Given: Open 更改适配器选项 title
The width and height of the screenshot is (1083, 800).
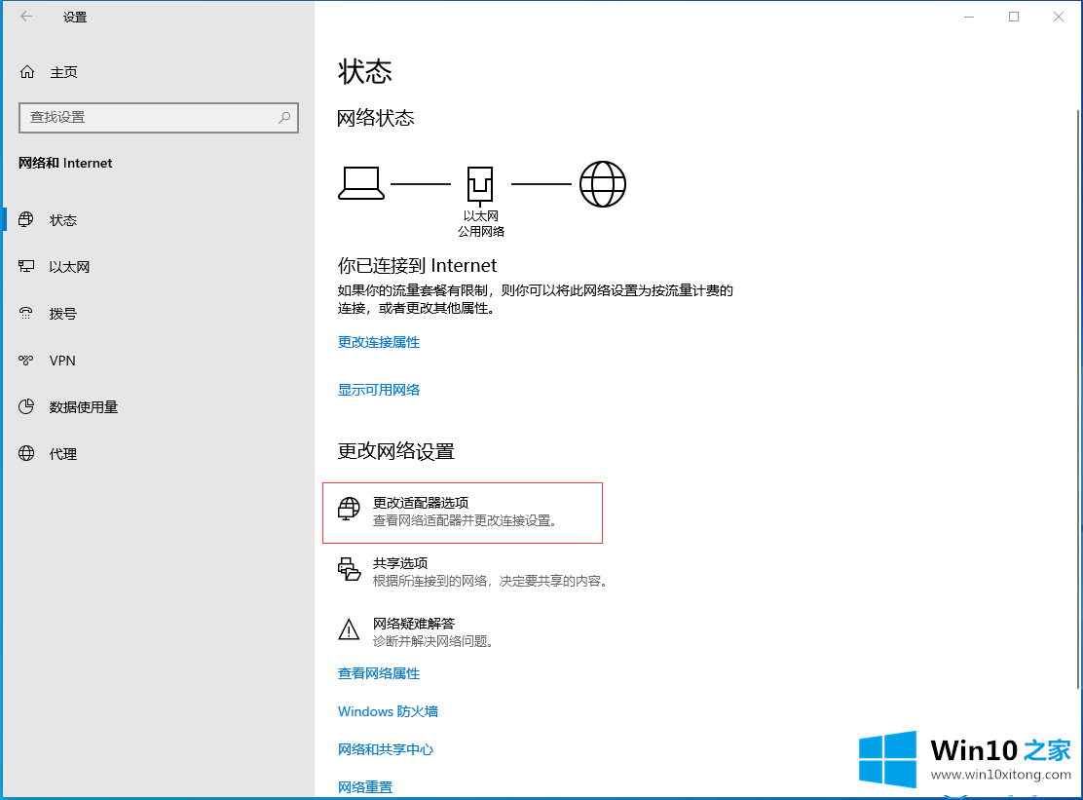Looking at the screenshot, I should click(x=421, y=503).
